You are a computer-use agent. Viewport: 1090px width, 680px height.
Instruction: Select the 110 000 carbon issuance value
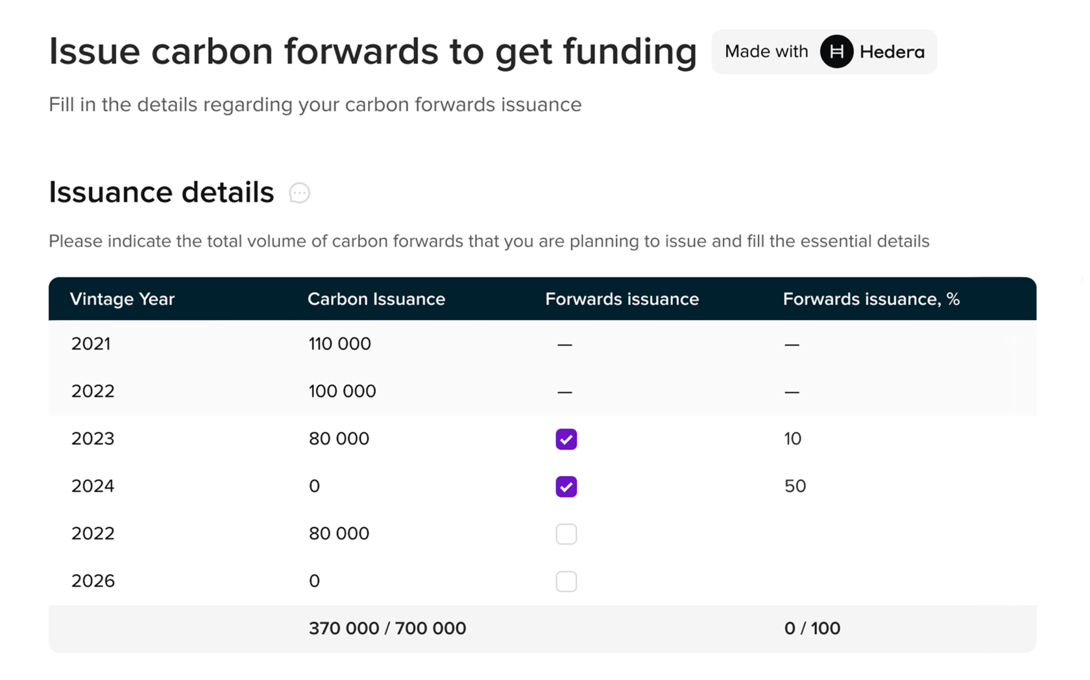tap(339, 344)
